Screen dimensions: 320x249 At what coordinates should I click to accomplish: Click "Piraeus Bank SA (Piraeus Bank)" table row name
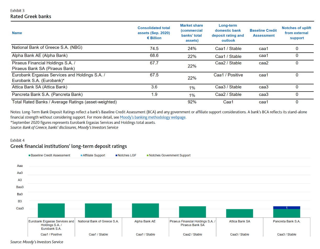coord(43,68)
